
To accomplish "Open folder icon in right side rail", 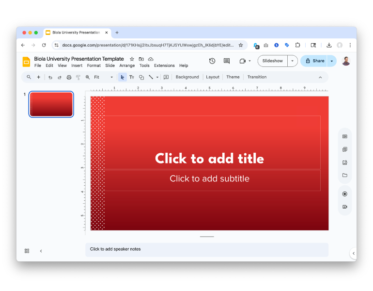I will 345,175.
